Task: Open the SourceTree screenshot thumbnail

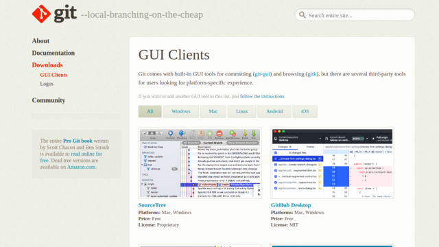Action: [200, 163]
